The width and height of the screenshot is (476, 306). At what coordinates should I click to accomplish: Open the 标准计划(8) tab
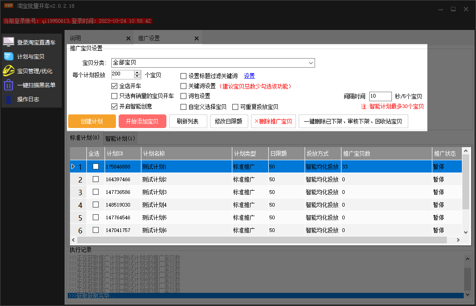pos(85,138)
